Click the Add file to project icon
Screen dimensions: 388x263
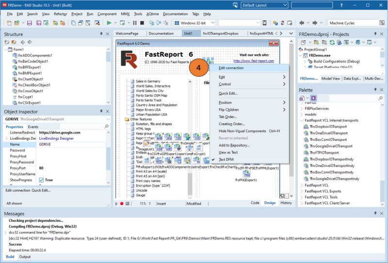click(55, 23)
